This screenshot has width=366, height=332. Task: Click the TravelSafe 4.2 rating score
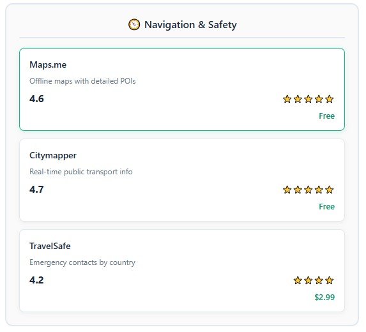(36, 280)
